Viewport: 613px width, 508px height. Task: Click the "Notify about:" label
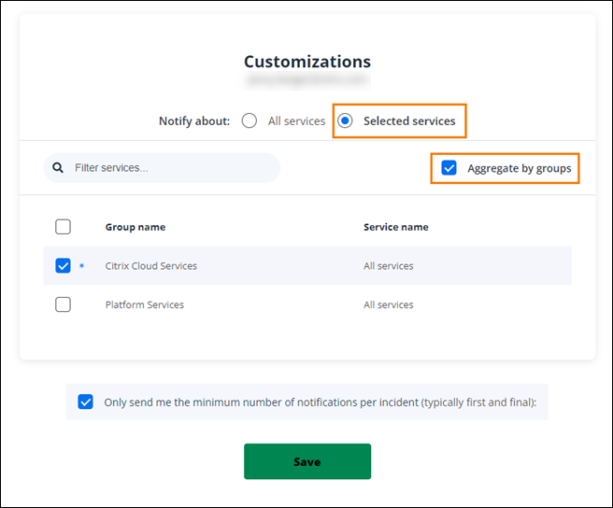[194, 120]
